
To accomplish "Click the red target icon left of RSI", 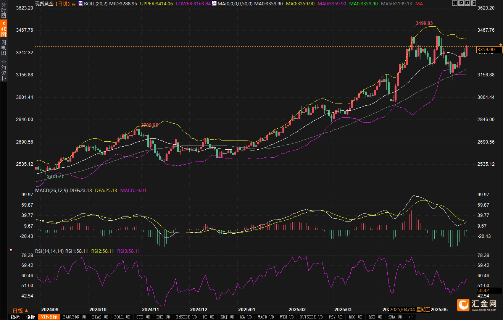I will click(11, 251).
